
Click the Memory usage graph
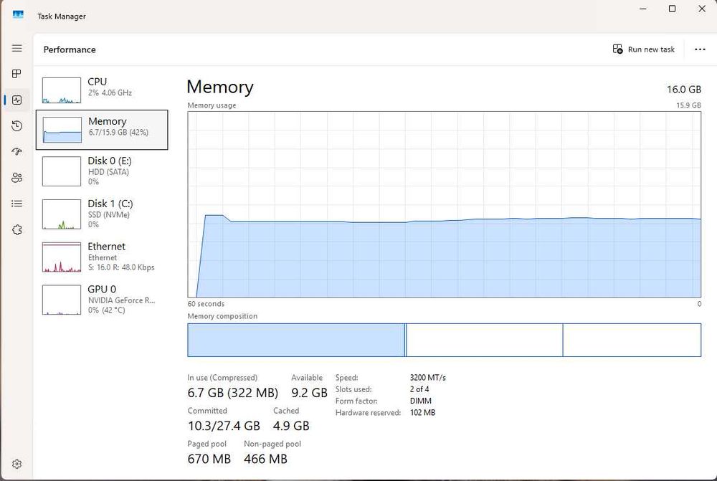pos(444,204)
